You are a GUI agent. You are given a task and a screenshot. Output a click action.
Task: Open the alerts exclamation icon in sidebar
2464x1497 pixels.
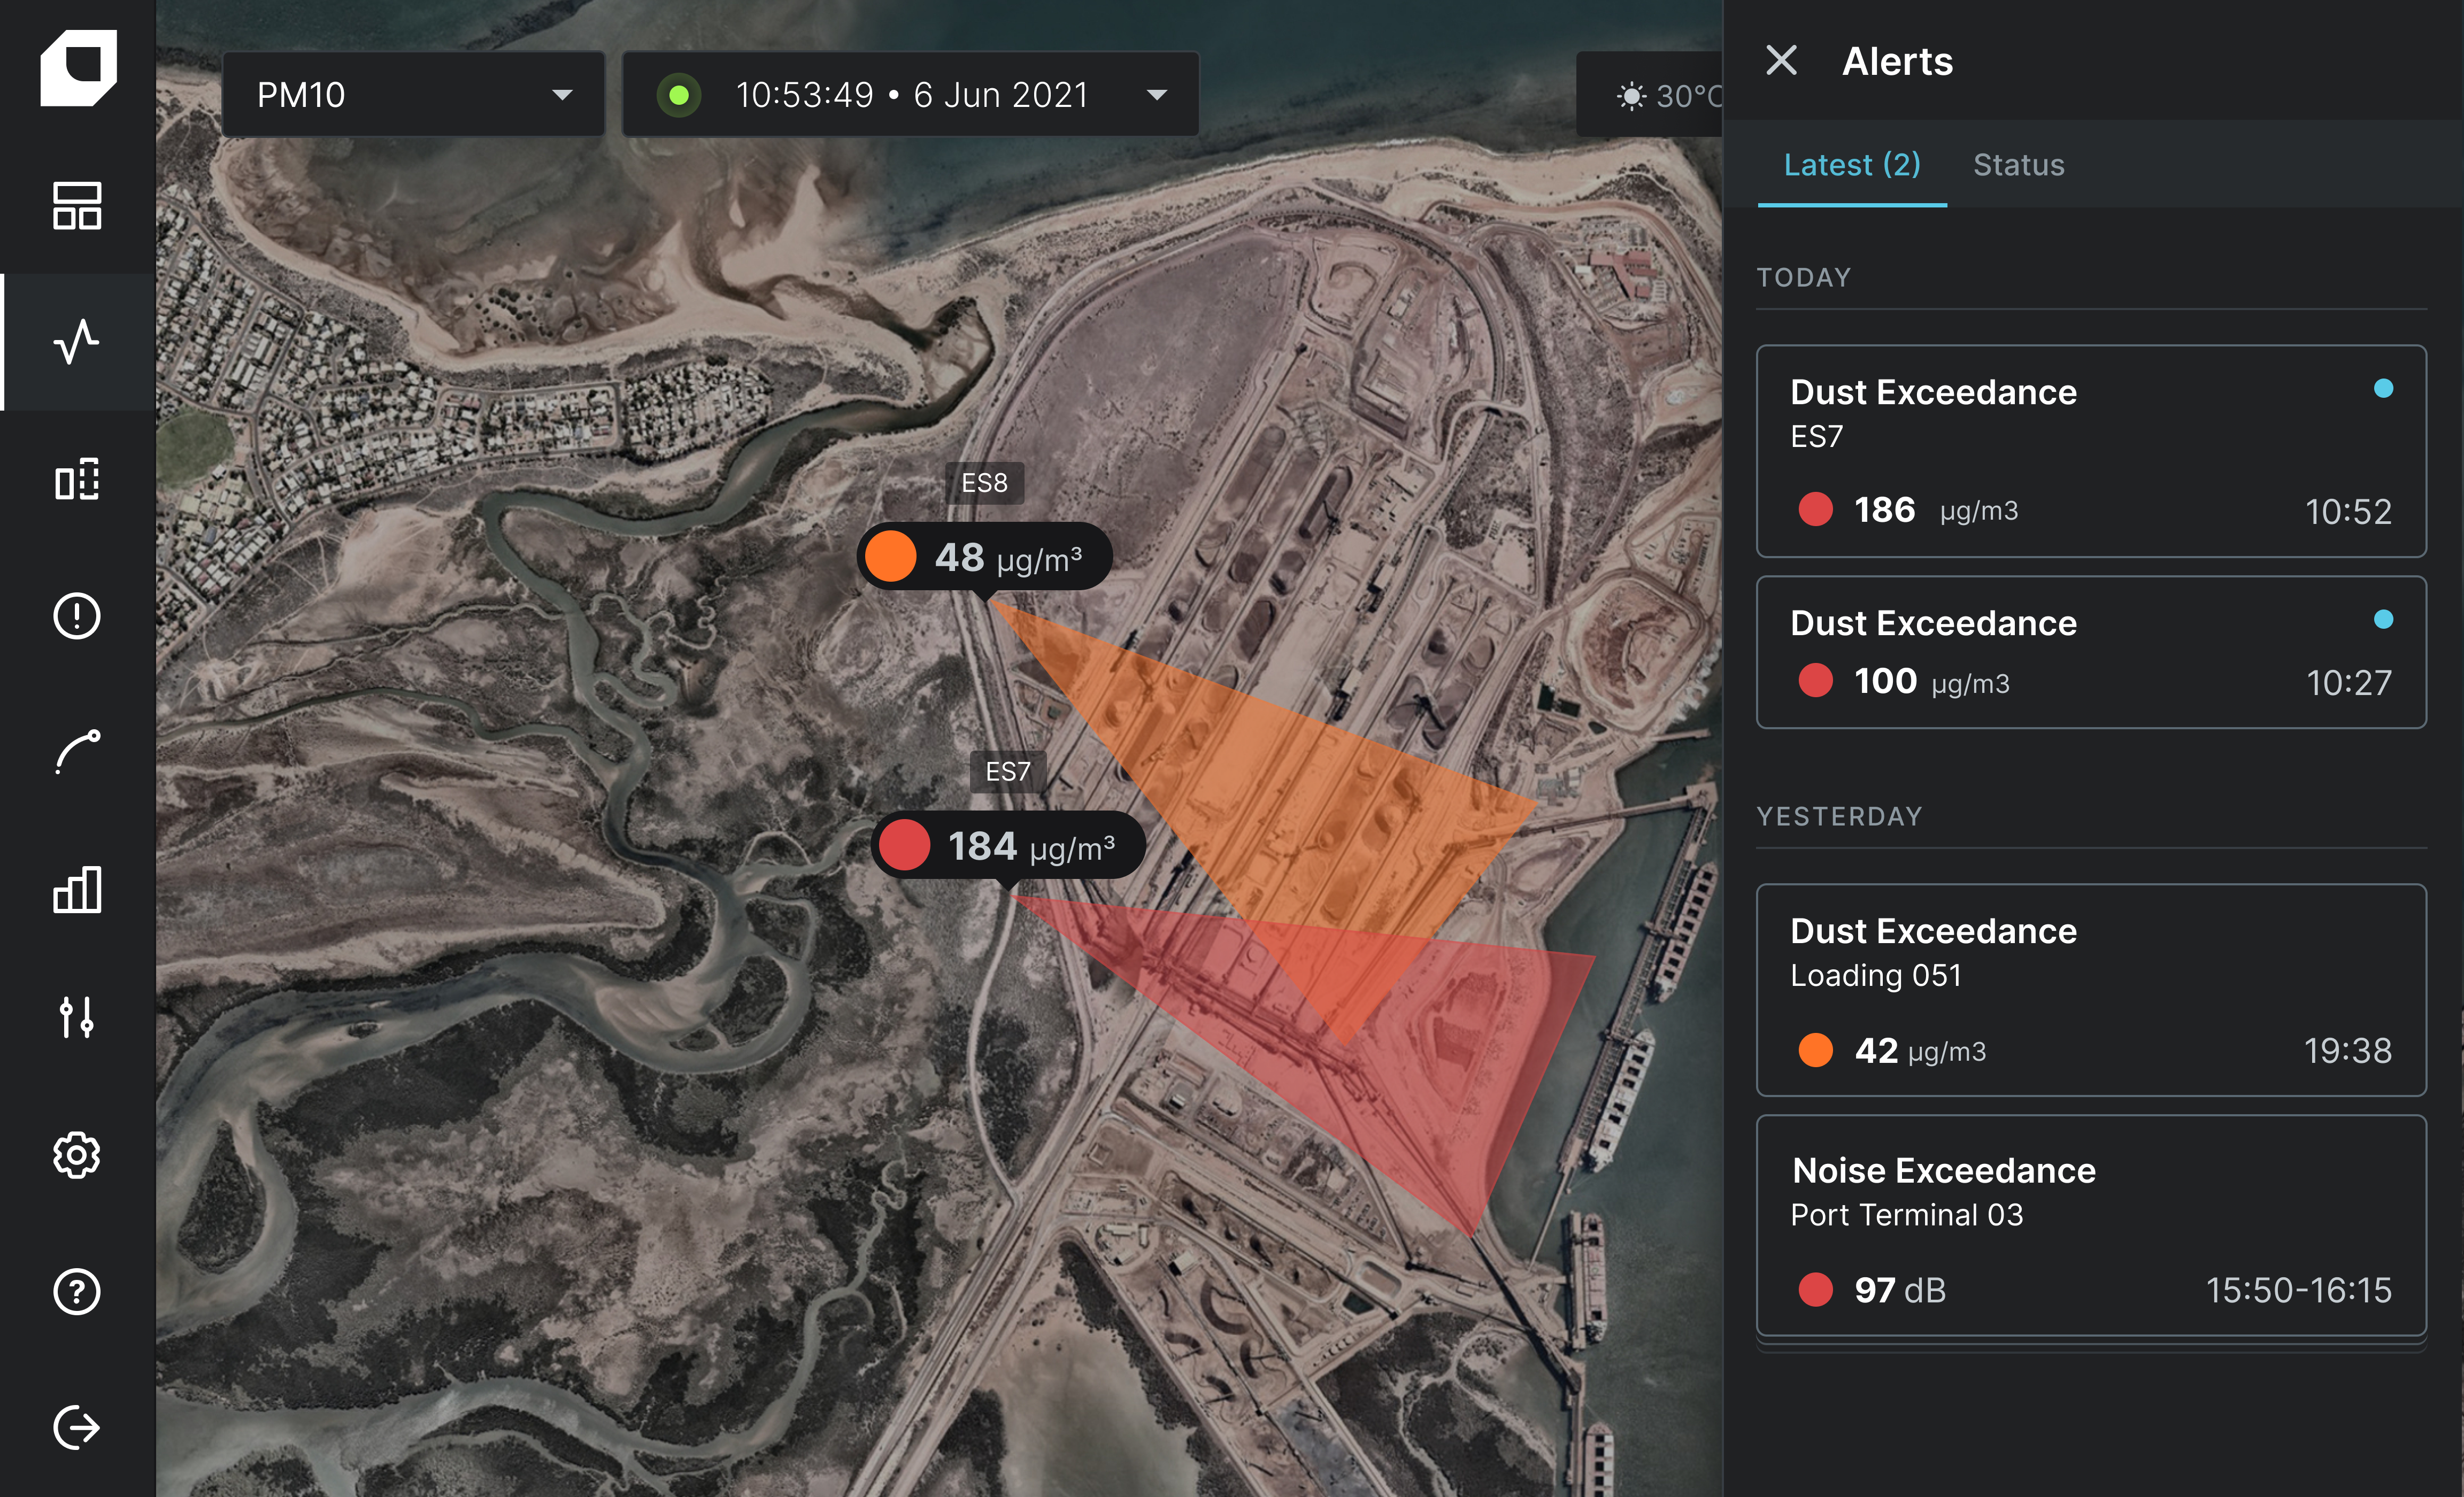(77, 616)
